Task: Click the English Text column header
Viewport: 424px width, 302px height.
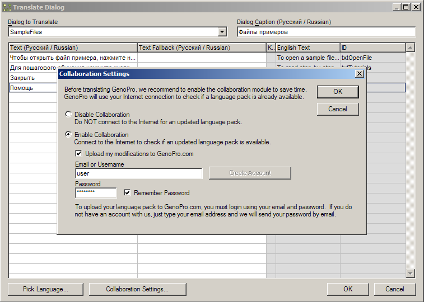Action: [307, 48]
